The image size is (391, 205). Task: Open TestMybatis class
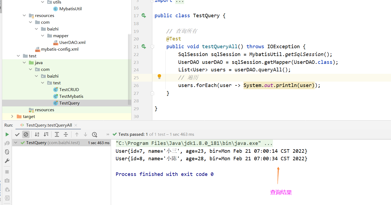71,96
